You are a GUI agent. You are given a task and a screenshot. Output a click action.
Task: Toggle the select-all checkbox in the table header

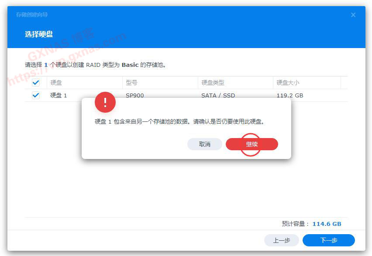click(36, 83)
